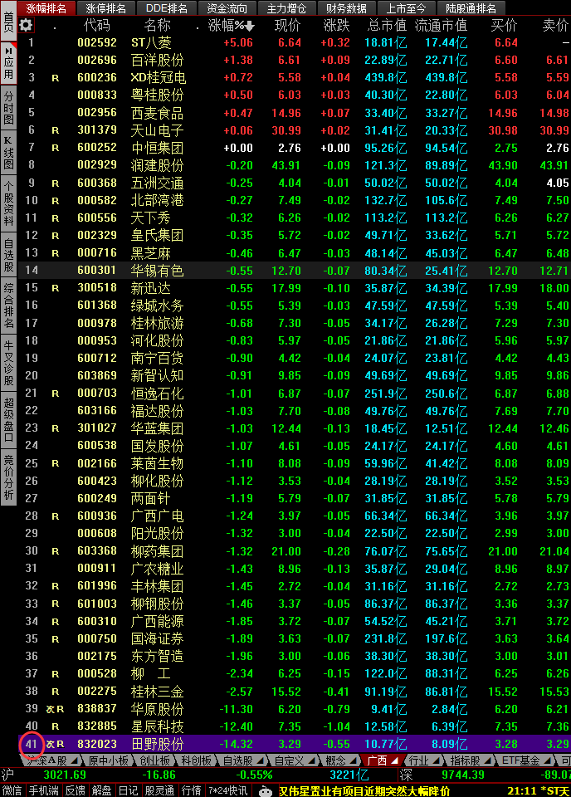Click the R marker on 五洲交通 row
571x797 pixels.
56,183
